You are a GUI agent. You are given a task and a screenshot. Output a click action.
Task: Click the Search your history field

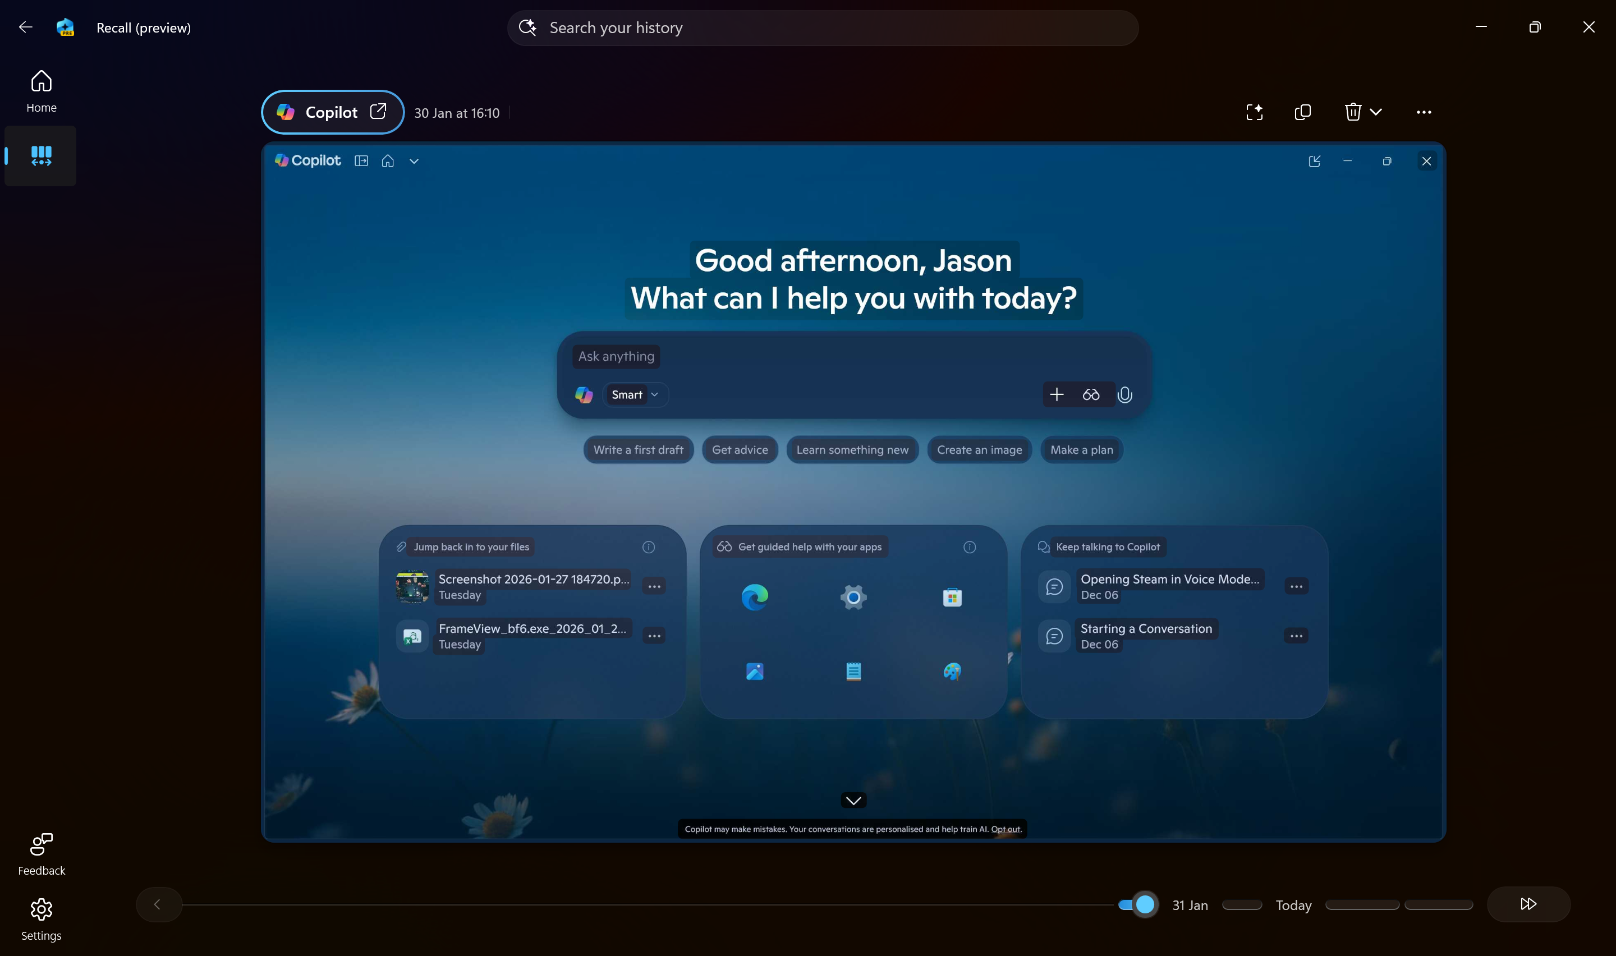click(822, 27)
